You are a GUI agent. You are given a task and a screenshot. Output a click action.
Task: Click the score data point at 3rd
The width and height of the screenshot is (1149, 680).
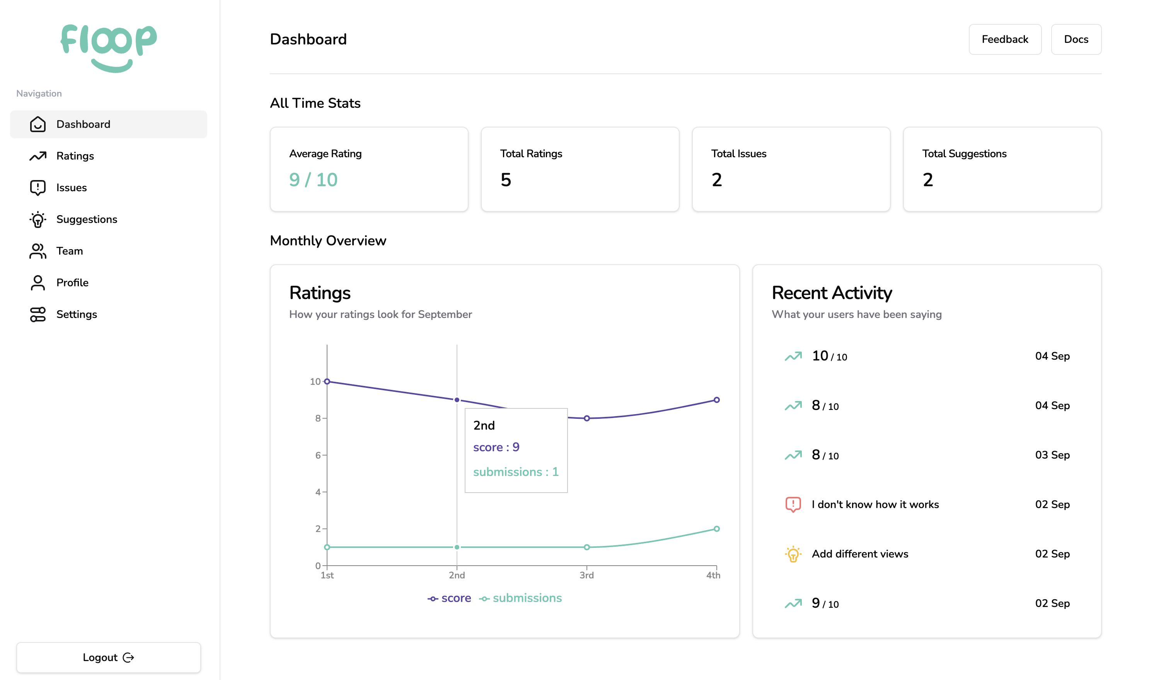click(587, 418)
